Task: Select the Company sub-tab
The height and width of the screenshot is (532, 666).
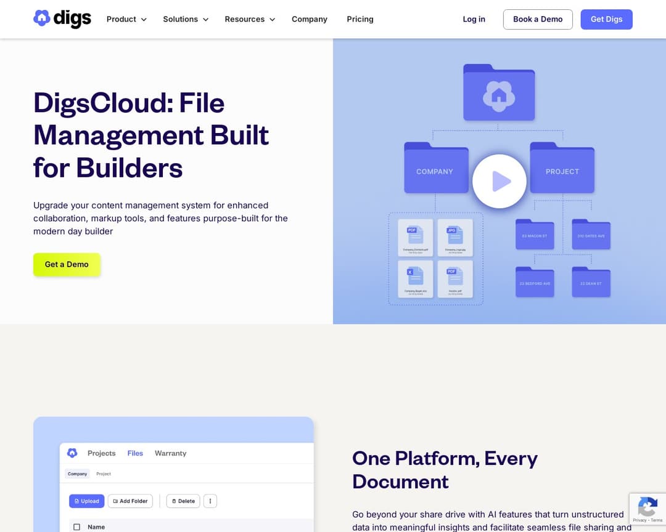Action: [77, 474]
